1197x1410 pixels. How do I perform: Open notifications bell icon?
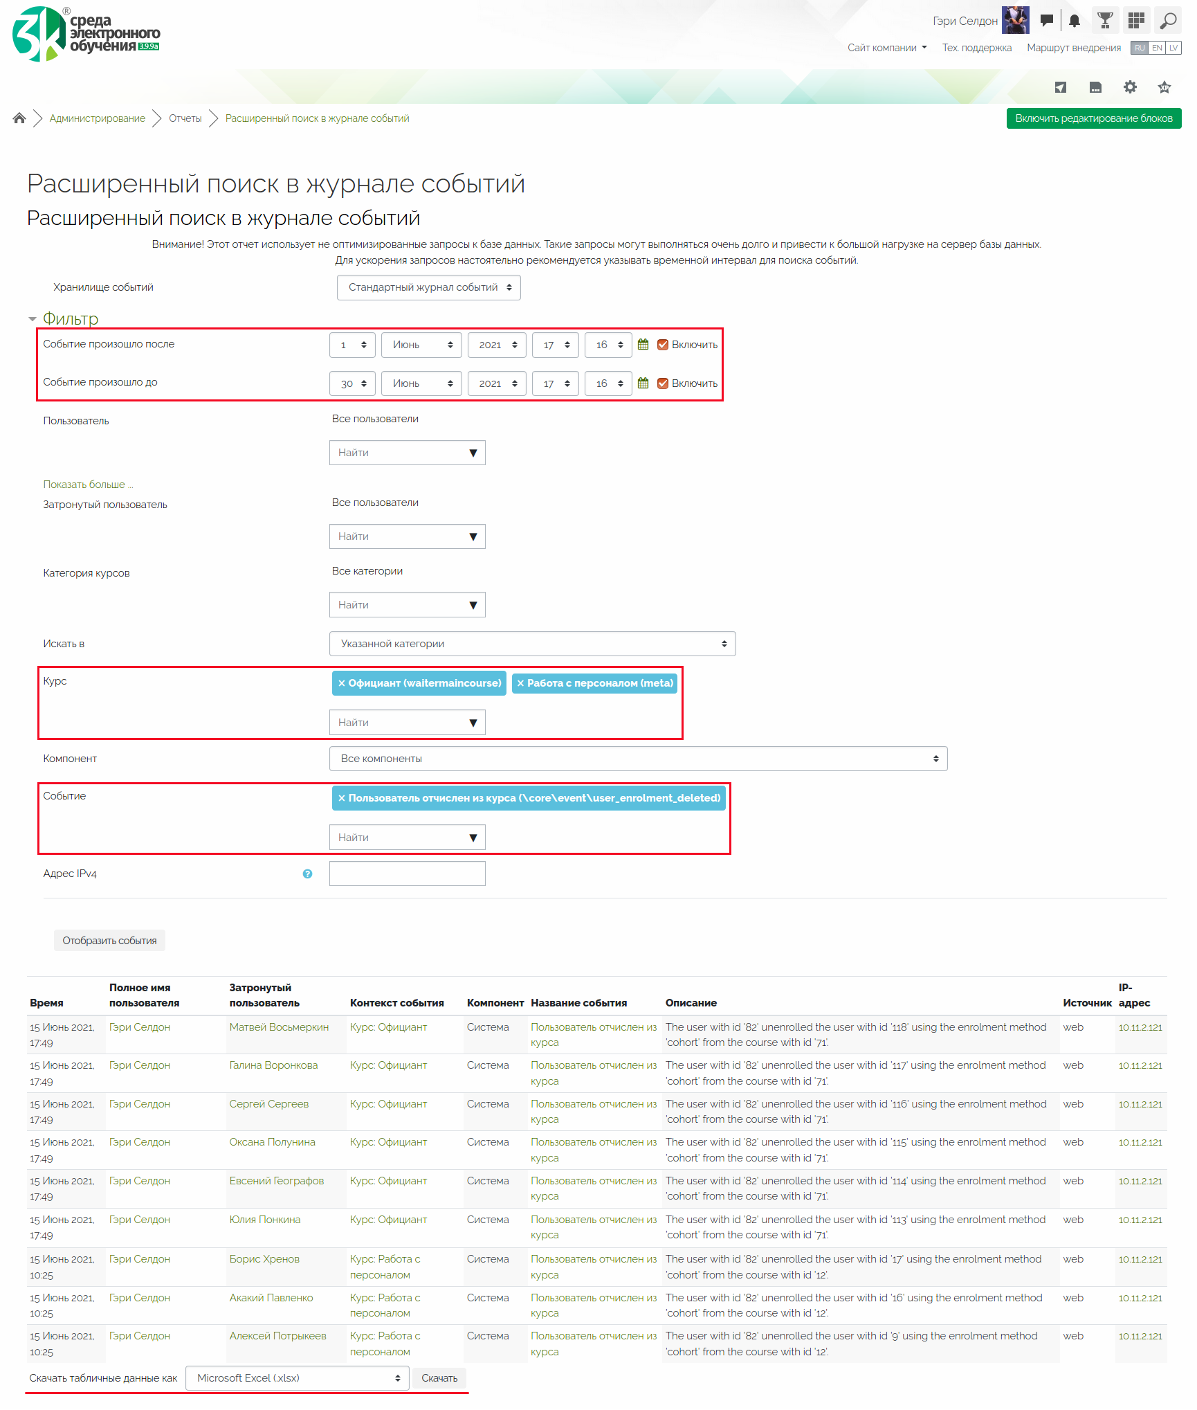pyautogui.click(x=1075, y=21)
